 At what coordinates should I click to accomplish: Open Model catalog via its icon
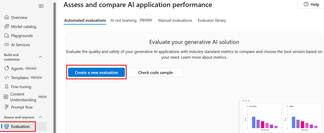7,27
